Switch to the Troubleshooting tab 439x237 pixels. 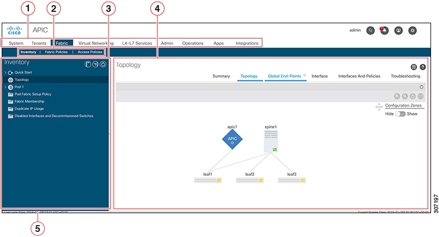405,76
